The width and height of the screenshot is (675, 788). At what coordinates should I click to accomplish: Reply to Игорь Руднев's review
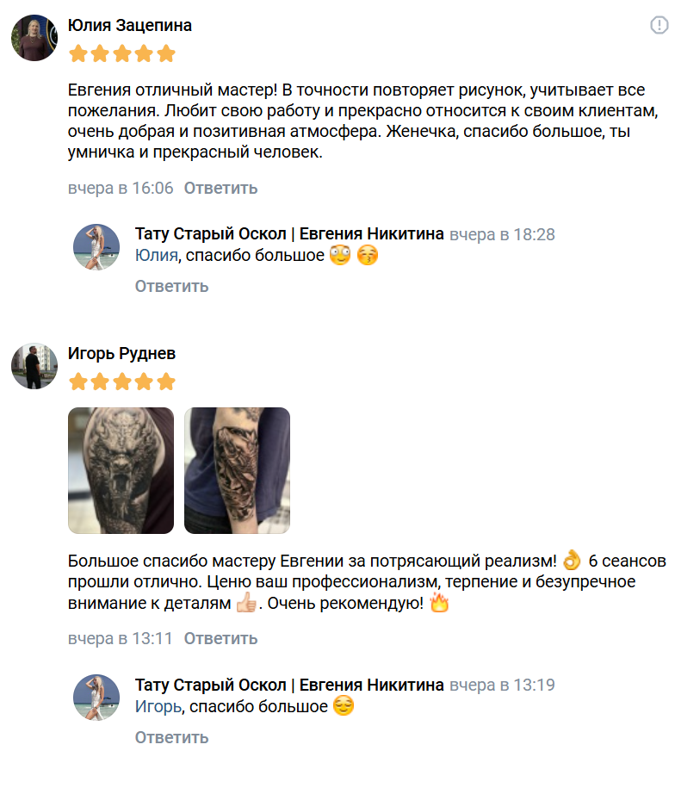pos(220,638)
